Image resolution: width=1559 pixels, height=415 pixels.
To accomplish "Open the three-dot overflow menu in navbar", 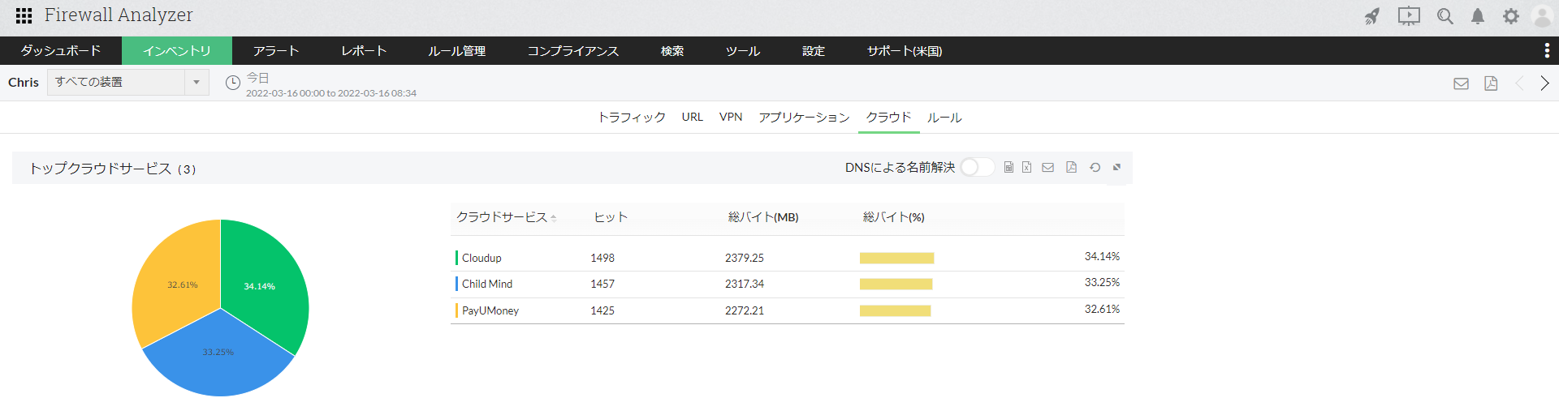I will point(1547,50).
